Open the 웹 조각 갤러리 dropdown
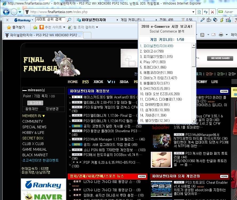The height and width of the screenshot is (200, 237). click(x=83, y=27)
